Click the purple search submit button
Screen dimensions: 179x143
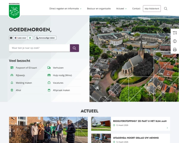coord(74,48)
